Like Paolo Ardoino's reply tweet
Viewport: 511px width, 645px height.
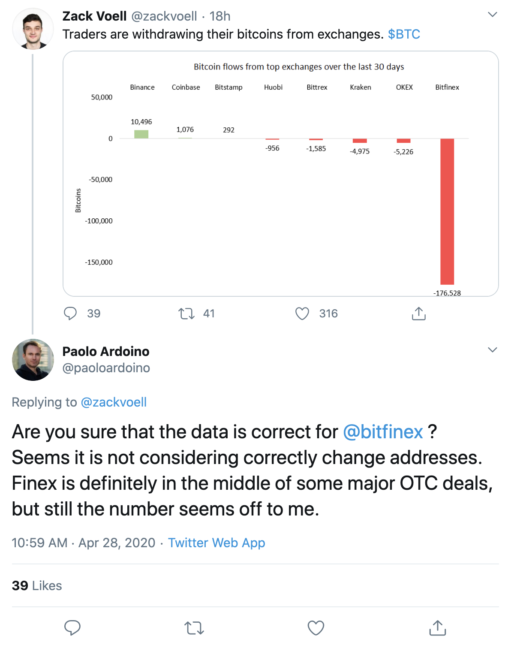pyautogui.click(x=316, y=628)
